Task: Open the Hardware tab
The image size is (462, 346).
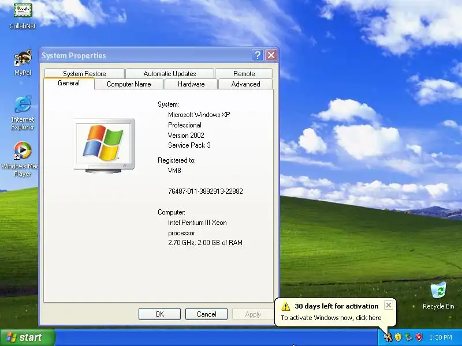Action: point(191,84)
